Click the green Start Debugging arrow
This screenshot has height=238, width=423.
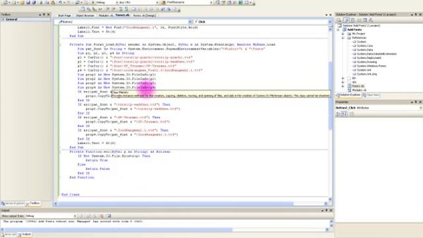tap(93, 3)
